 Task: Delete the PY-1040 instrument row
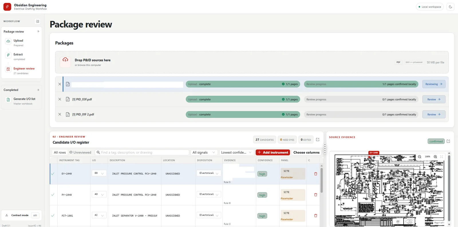point(316,195)
